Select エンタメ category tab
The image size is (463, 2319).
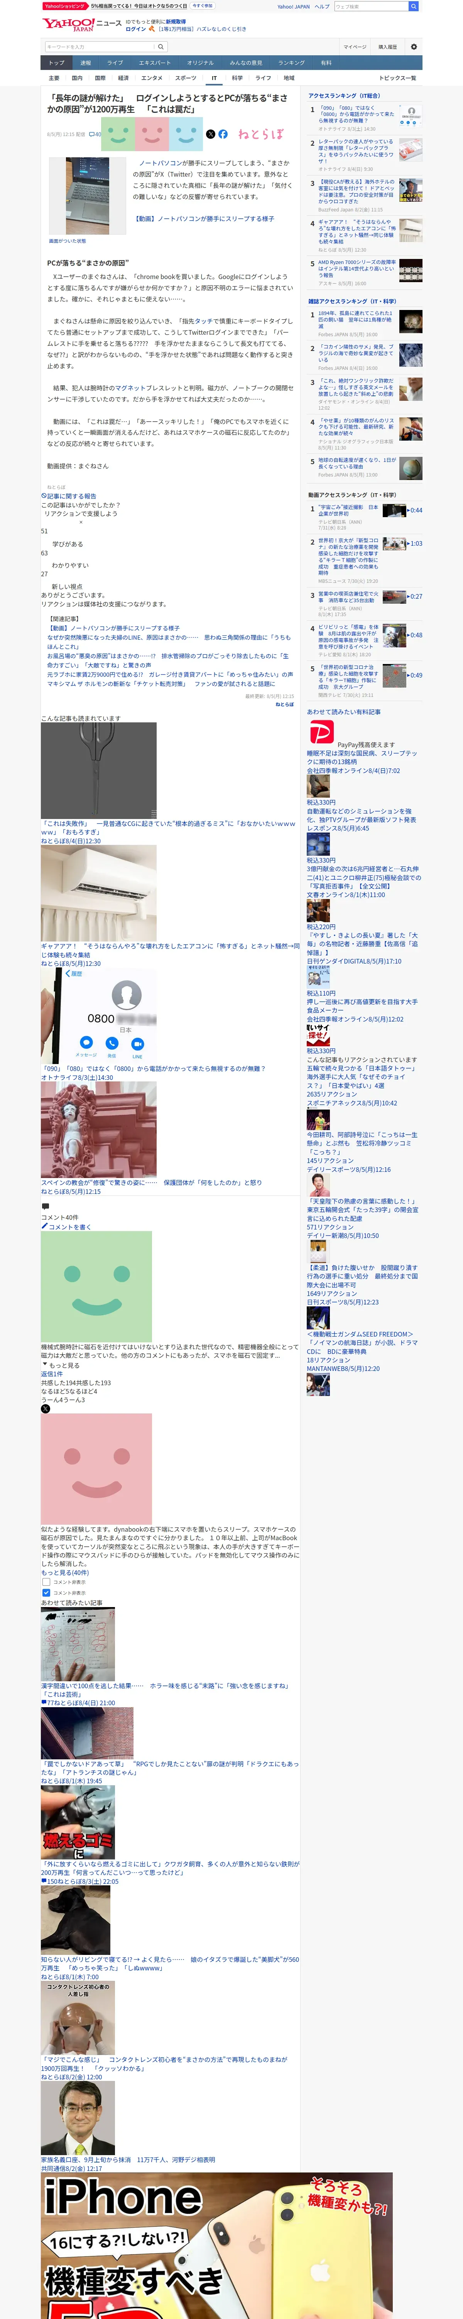[x=152, y=78]
